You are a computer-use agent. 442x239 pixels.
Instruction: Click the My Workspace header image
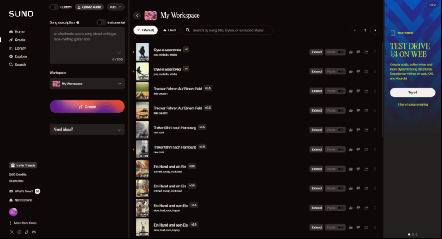pos(151,16)
